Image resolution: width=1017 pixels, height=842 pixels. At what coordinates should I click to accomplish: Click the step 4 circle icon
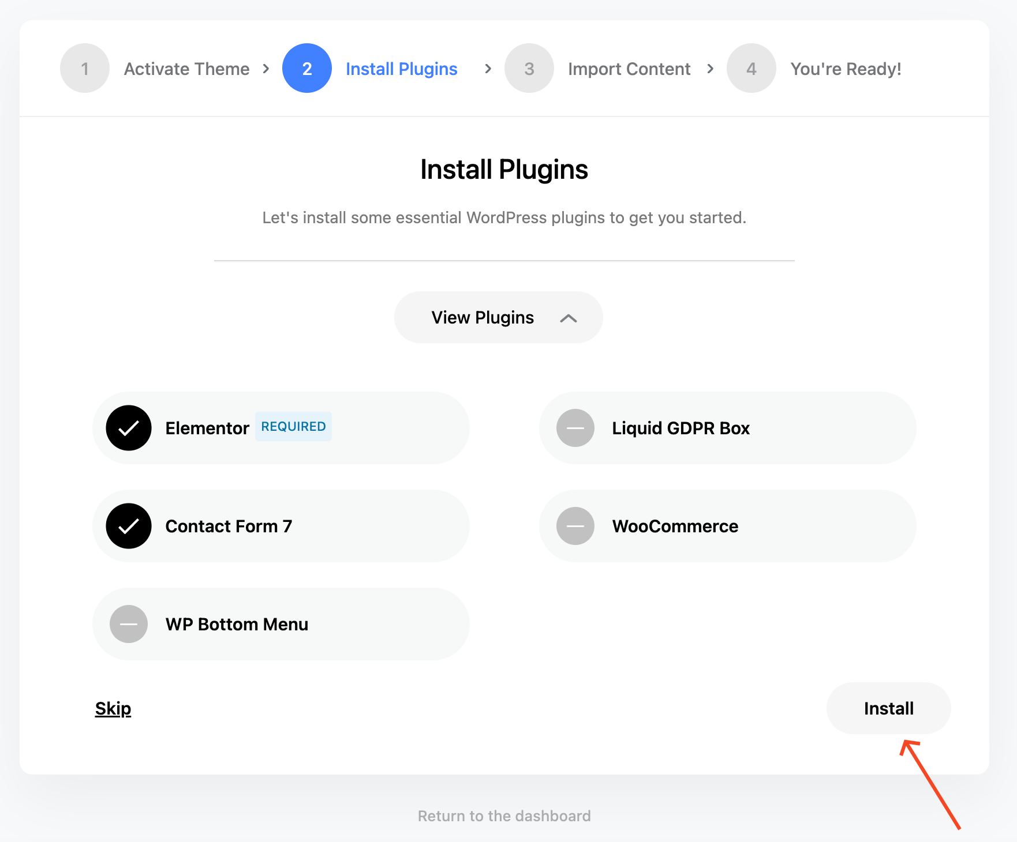click(751, 69)
